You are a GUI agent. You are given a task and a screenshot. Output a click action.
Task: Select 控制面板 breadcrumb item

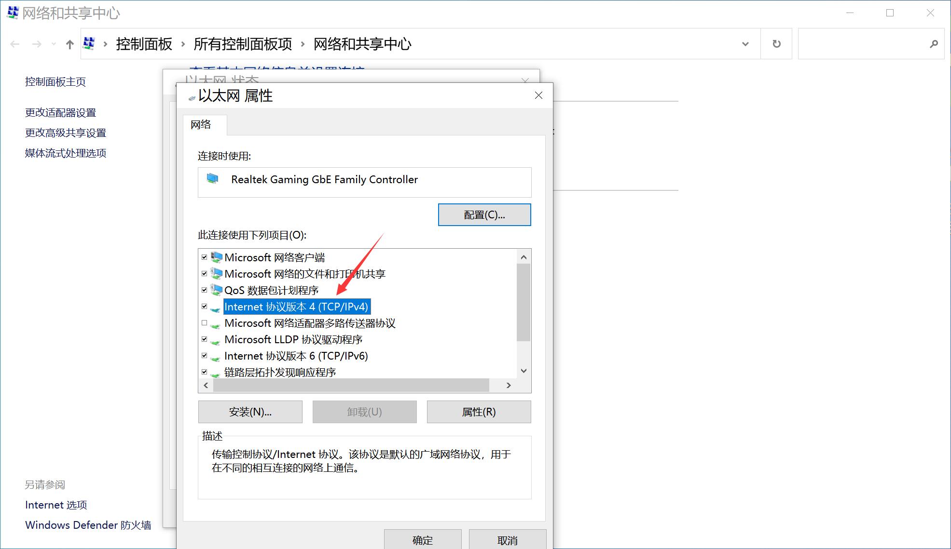[x=144, y=44]
